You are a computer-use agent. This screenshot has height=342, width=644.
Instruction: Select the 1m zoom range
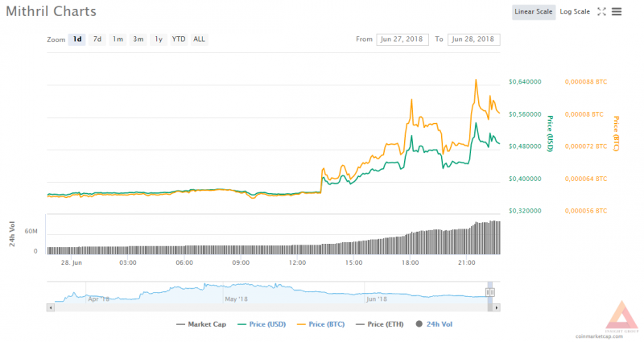(x=118, y=39)
